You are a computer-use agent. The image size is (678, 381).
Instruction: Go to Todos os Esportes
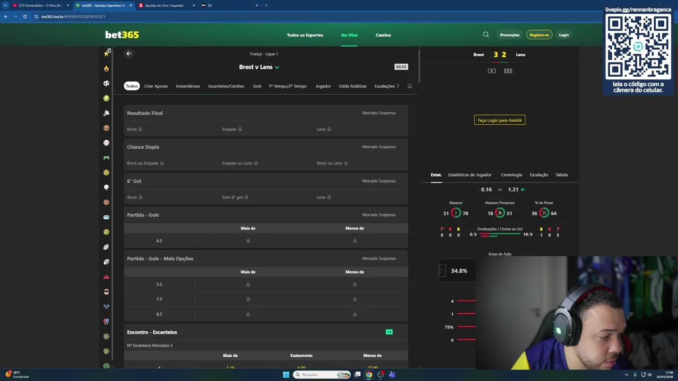(305, 35)
